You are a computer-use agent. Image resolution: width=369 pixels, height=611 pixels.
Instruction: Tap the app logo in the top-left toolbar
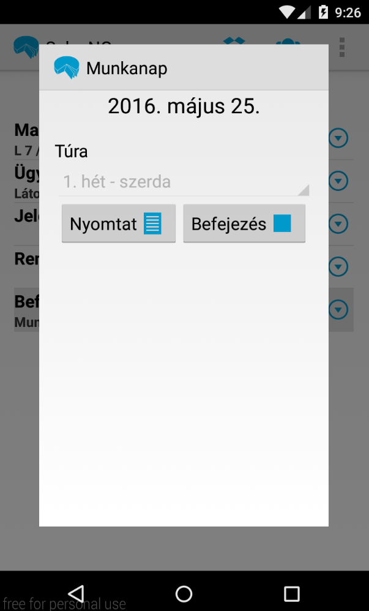(x=26, y=47)
